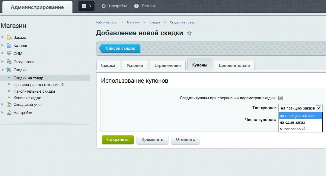Click the gear icon in top bar
Image resolution: width=326 pixels, height=176 pixels.
click(104, 6)
